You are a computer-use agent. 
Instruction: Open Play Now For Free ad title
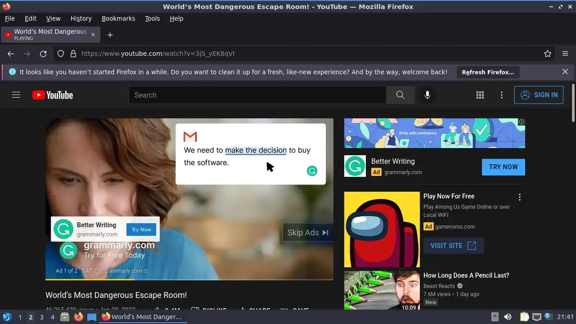449,196
